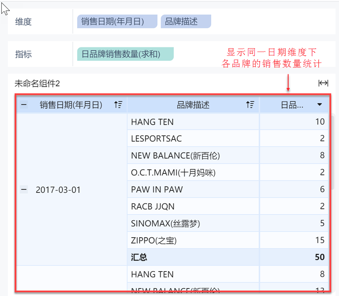Click the subtotal value 50
Image resolution: width=339 pixels, height=296 pixels.
coord(320,257)
